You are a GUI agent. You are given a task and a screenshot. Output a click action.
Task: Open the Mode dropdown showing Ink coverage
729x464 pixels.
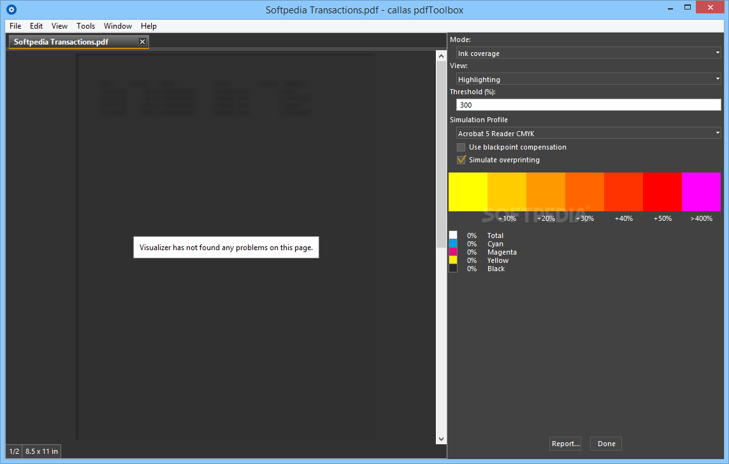point(588,53)
